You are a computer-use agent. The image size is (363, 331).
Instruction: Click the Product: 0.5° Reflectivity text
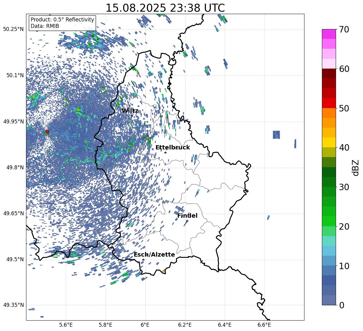click(62, 20)
